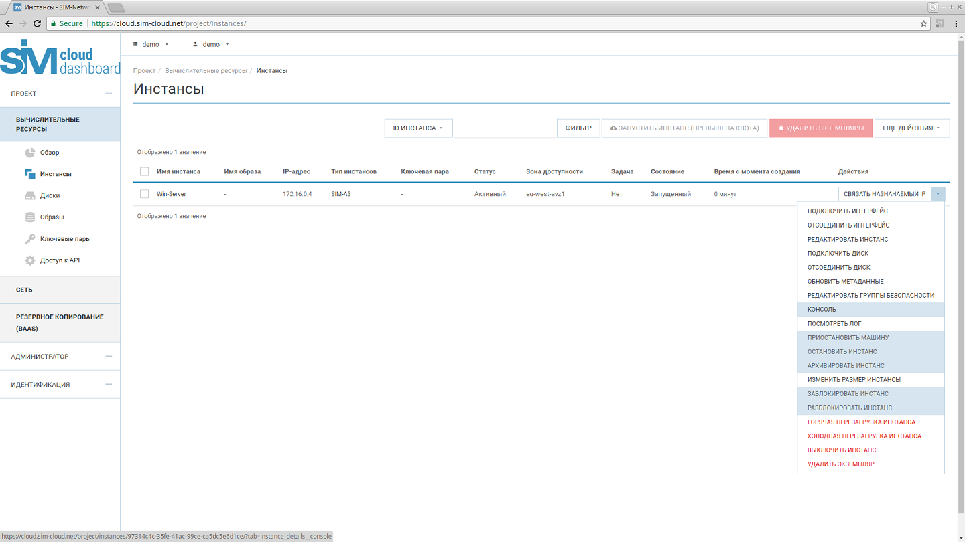
Task: Click the Images (Образы) stack icon
Action: click(x=30, y=217)
